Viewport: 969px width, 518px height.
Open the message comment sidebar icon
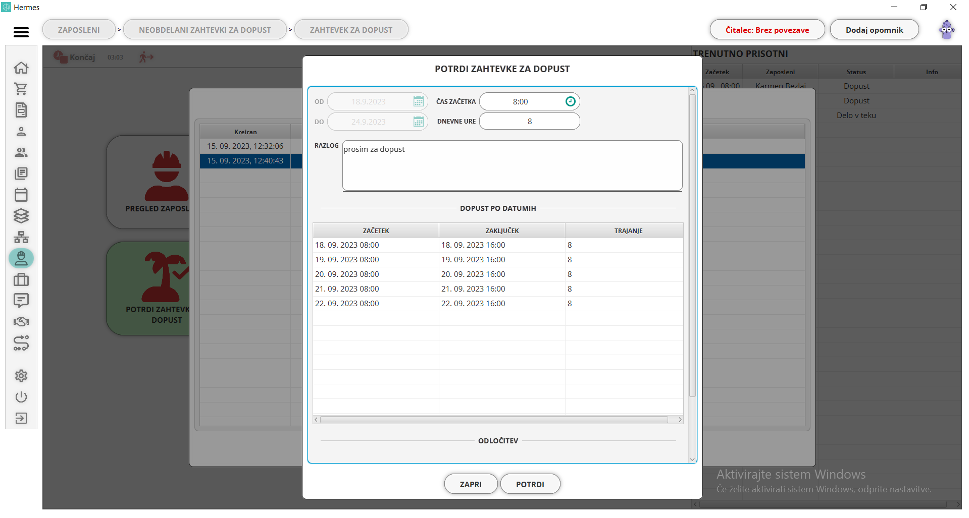(21, 301)
